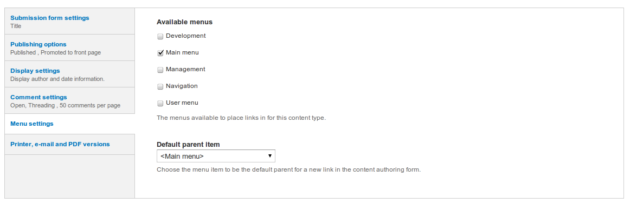Viewport: 630px width, 204px height.
Task: Click the dropdown arrow beside <Main menu>
Action: point(269,156)
